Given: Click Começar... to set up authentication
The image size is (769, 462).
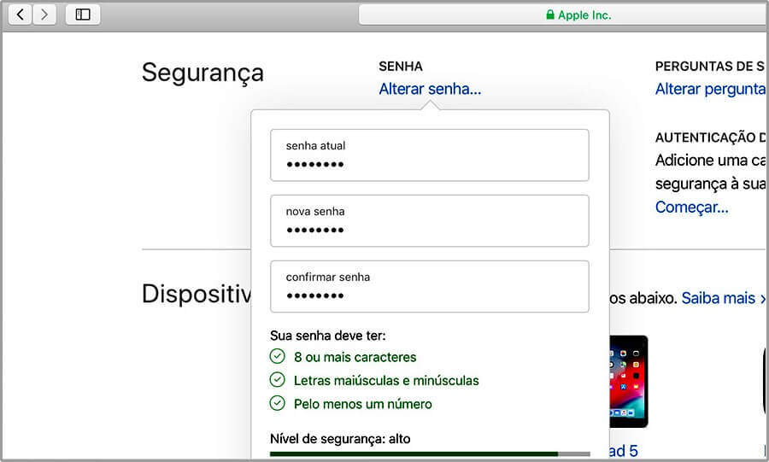Looking at the screenshot, I should 691,208.
